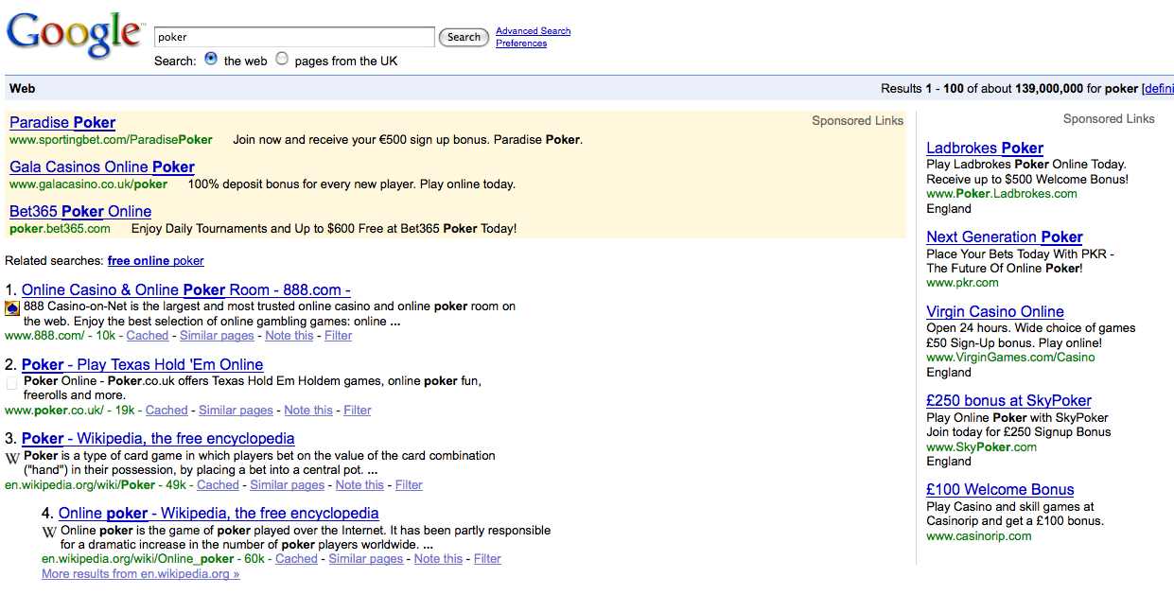Click Filter link for 888.com result
This screenshot has height=595, width=1174.
[338, 336]
